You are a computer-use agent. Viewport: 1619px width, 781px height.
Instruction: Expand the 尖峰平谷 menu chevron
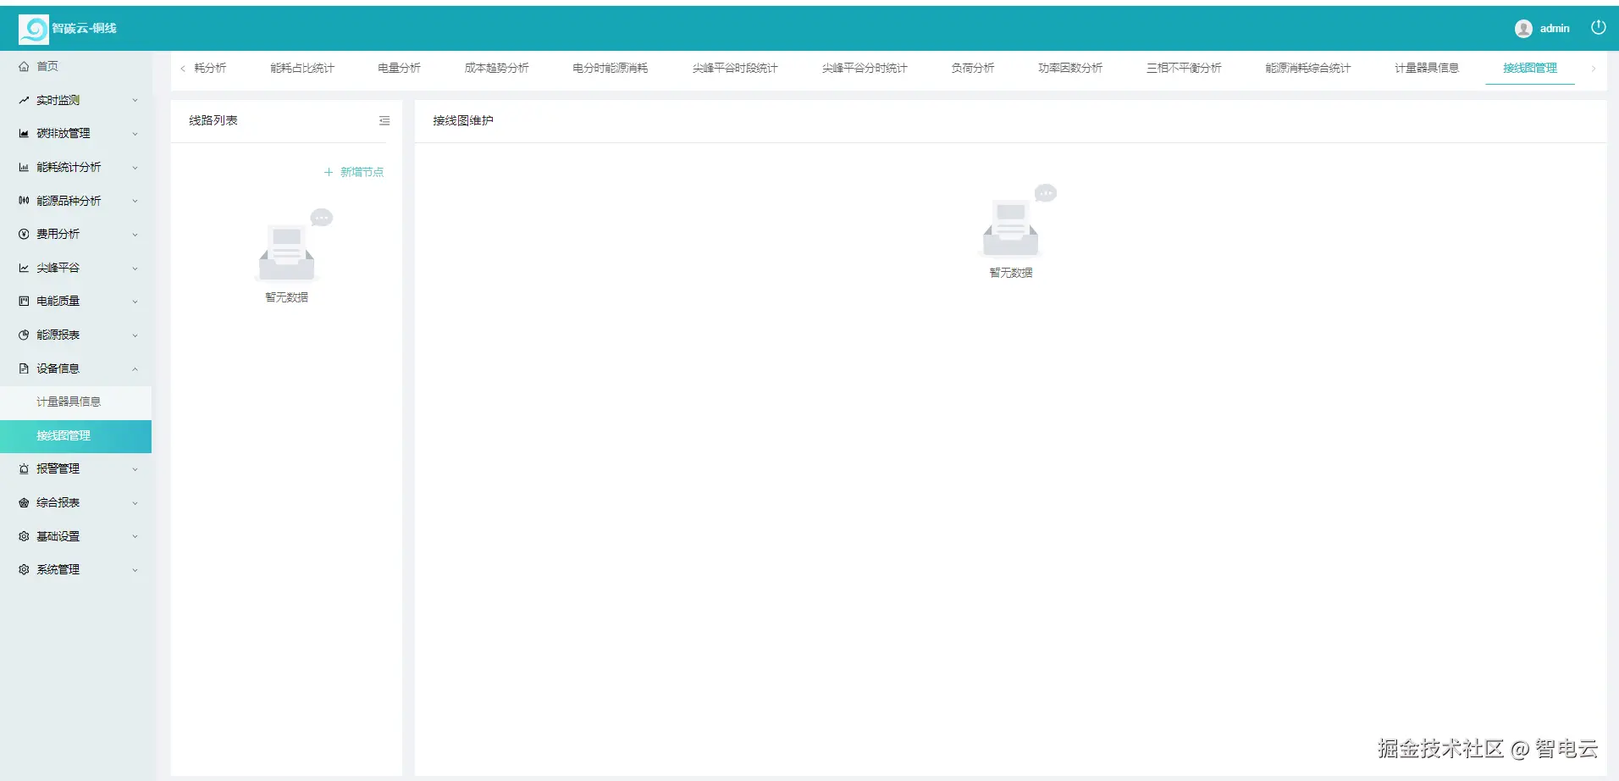[x=135, y=269]
